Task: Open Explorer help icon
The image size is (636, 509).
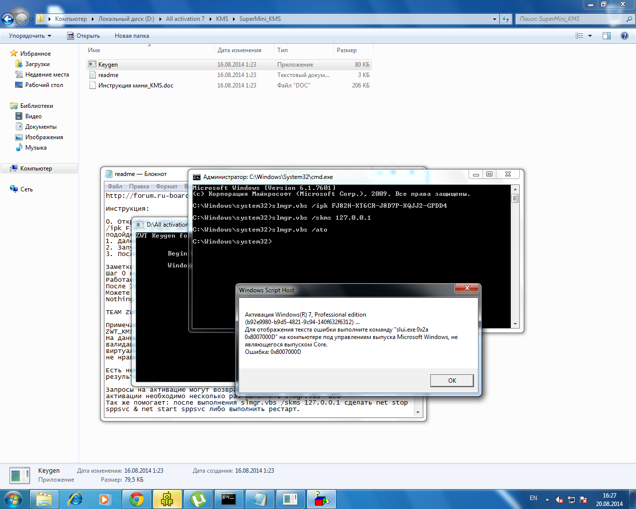Action: coord(625,36)
